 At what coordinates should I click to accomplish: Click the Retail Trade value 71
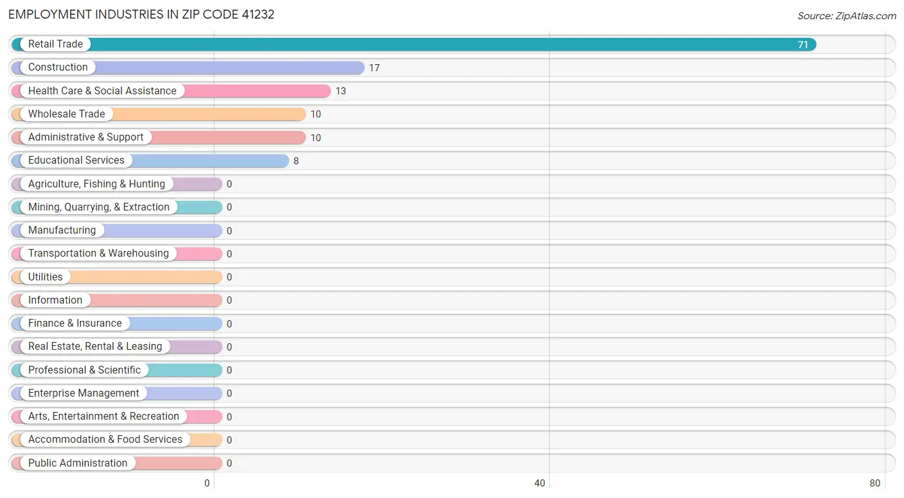[803, 45]
